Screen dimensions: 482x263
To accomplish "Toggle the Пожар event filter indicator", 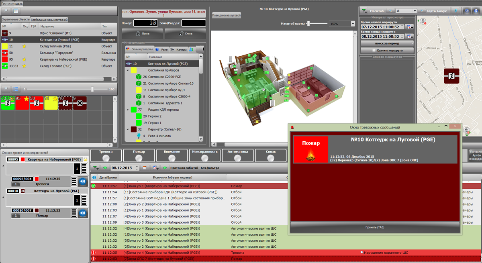I will [x=139, y=158].
